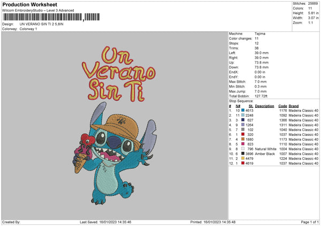Screen dimensions: 321x226
Task: Click the Stitch character embroidery preview
Action: [114, 154]
